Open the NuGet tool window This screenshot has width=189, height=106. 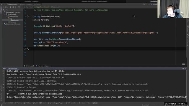(35, 103)
